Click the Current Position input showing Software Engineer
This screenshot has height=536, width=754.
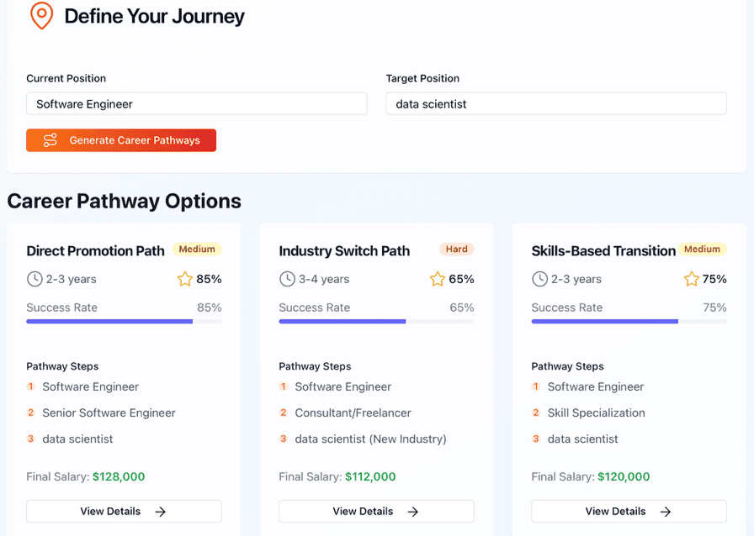pos(196,103)
